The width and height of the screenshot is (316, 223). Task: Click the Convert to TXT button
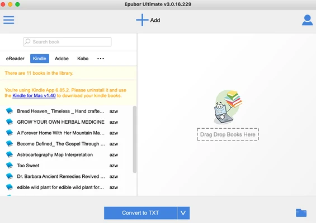tap(140, 213)
